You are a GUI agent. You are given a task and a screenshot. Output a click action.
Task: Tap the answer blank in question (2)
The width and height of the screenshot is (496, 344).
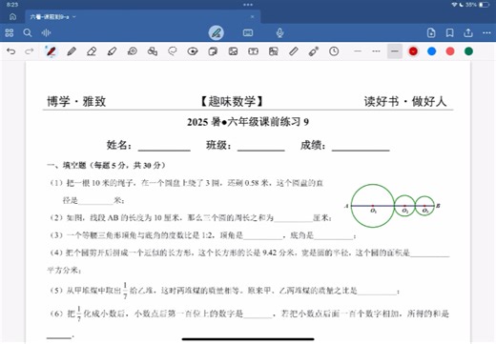point(293,218)
